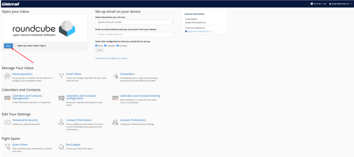Viewport: 354px width, 157px height.
Task: Open the Contact Information link
Action: (79, 120)
